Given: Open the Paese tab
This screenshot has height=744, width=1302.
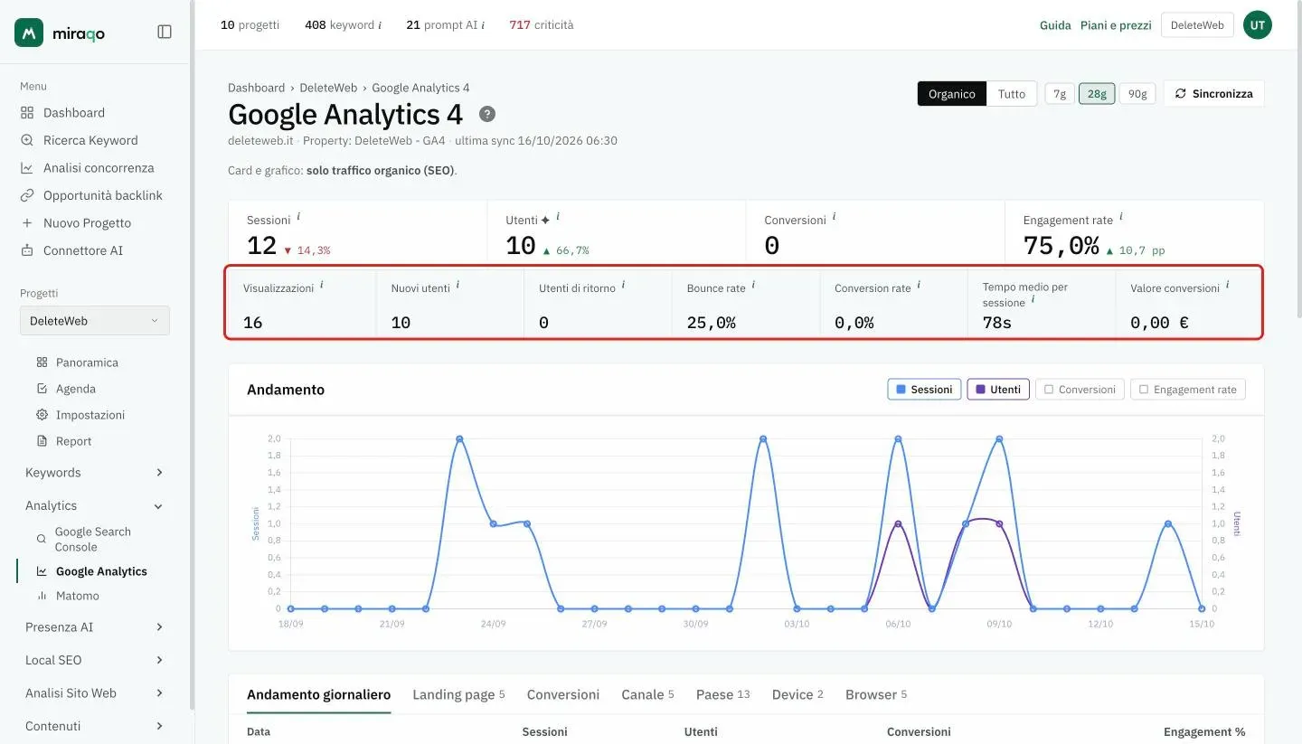Looking at the screenshot, I should [723, 694].
